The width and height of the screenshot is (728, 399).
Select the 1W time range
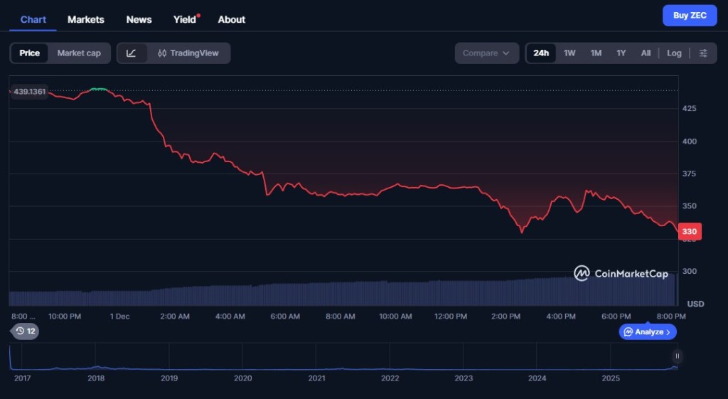(x=569, y=53)
